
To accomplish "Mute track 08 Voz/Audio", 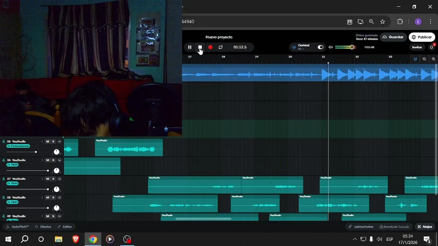I will coord(48,197).
